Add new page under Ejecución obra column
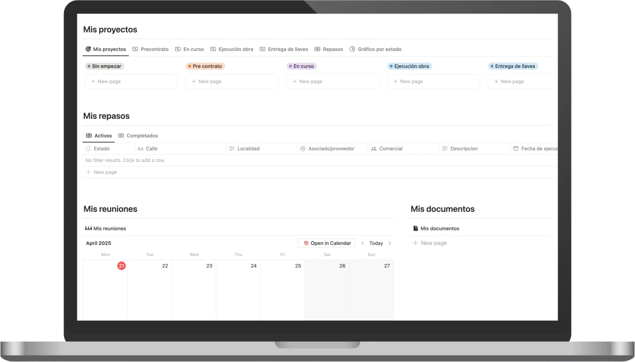Image resolution: width=635 pixels, height=362 pixels. coord(433,82)
